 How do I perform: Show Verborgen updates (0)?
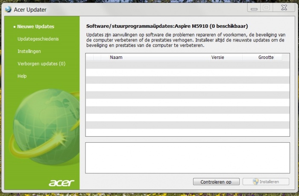click(41, 64)
